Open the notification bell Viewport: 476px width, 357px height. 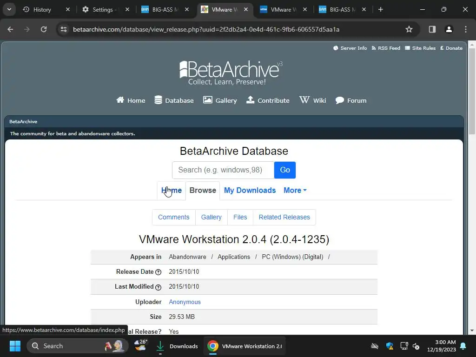463,346
